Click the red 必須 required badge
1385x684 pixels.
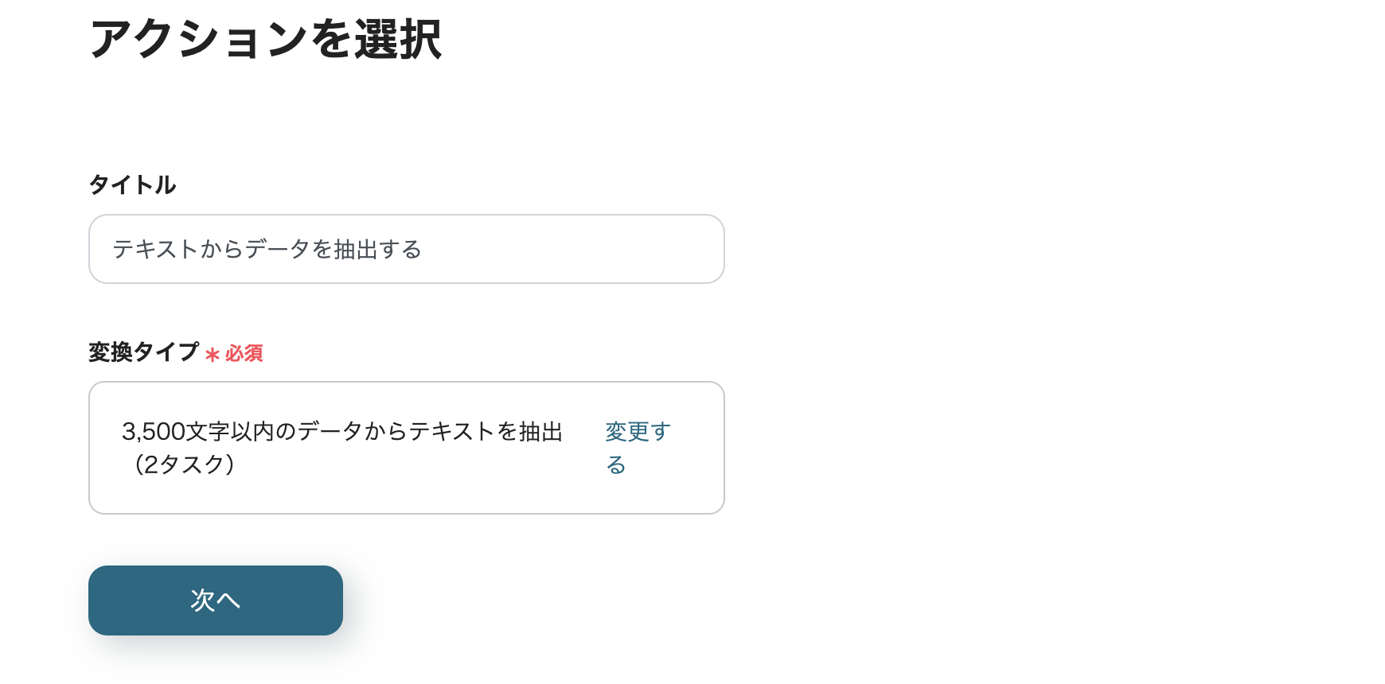click(244, 354)
